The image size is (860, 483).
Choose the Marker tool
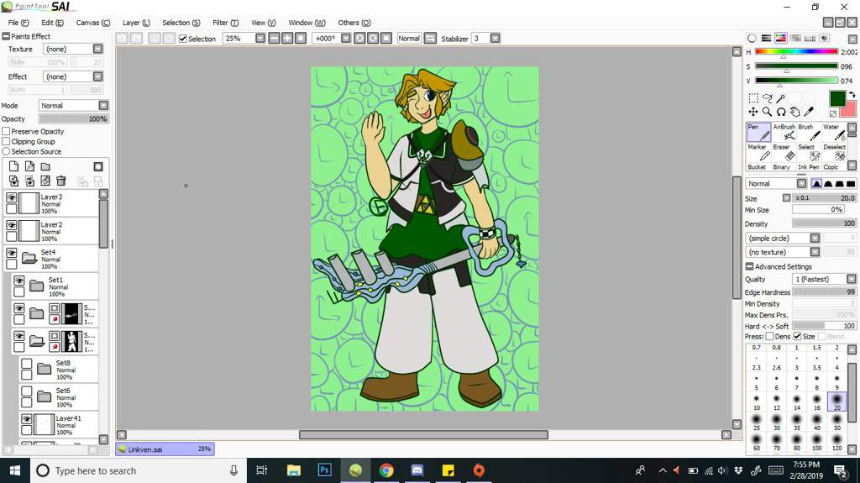pyautogui.click(x=759, y=152)
